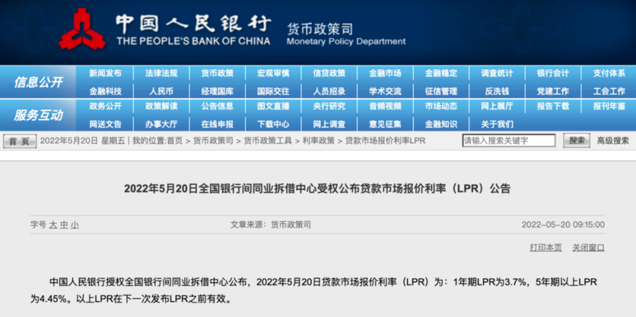Image resolution: width=636 pixels, height=317 pixels.
Task: Open 高级搜索 advanced search
Action: pos(612,140)
